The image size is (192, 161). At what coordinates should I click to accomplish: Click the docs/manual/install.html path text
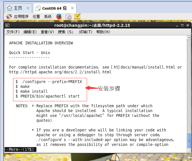pos(148,67)
